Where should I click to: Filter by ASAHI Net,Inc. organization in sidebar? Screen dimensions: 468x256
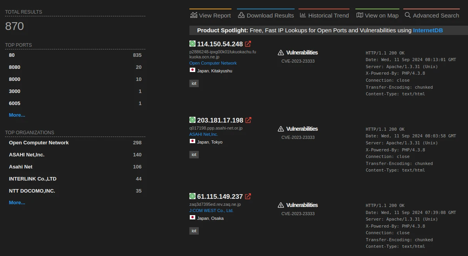75,155
